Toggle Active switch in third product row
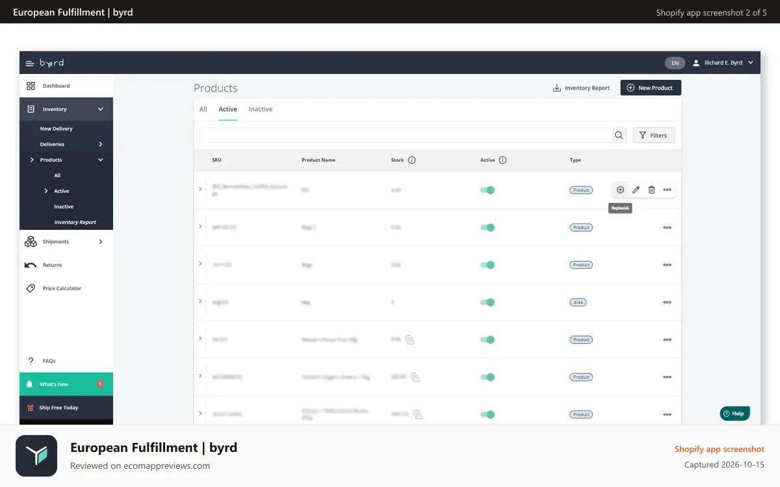The width and height of the screenshot is (780, 487). pos(487,265)
